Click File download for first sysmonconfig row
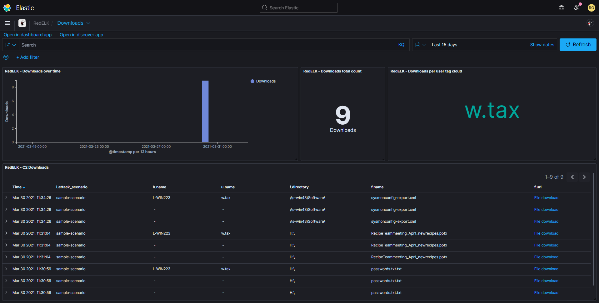Viewport: 599px width, 303px height. pos(546,198)
